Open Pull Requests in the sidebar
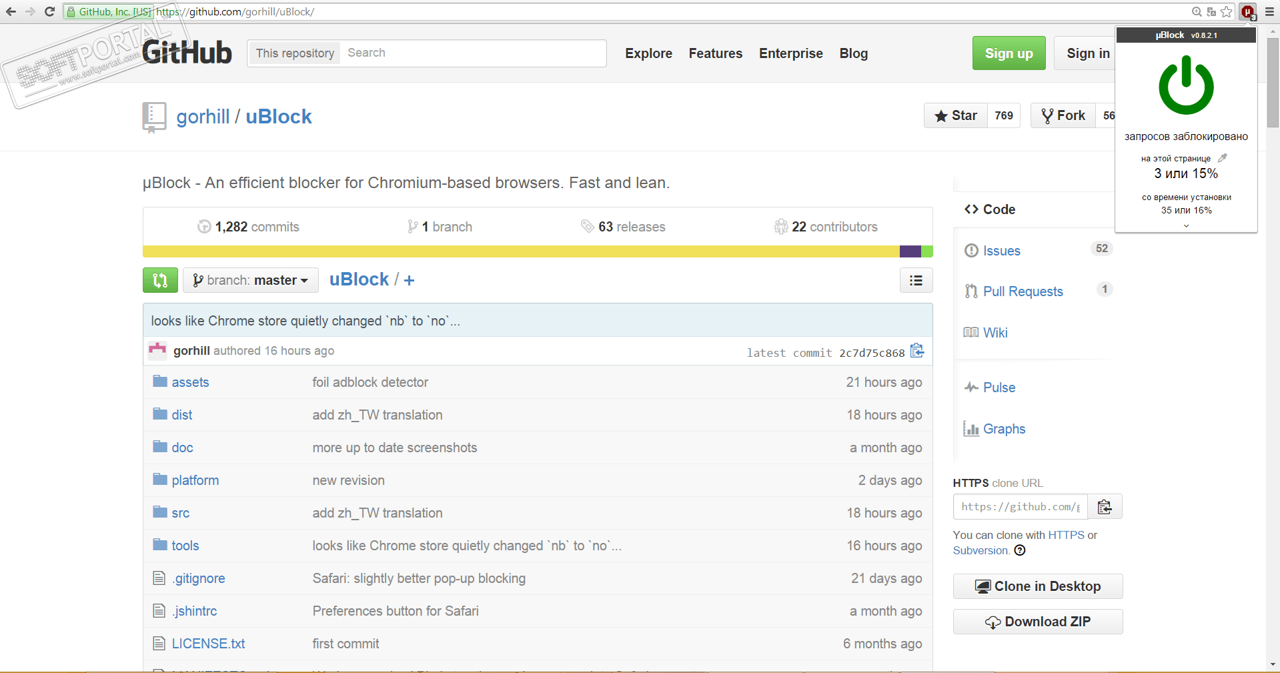The height and width of the screenshot is (673, 1280). click(1014, 291)
